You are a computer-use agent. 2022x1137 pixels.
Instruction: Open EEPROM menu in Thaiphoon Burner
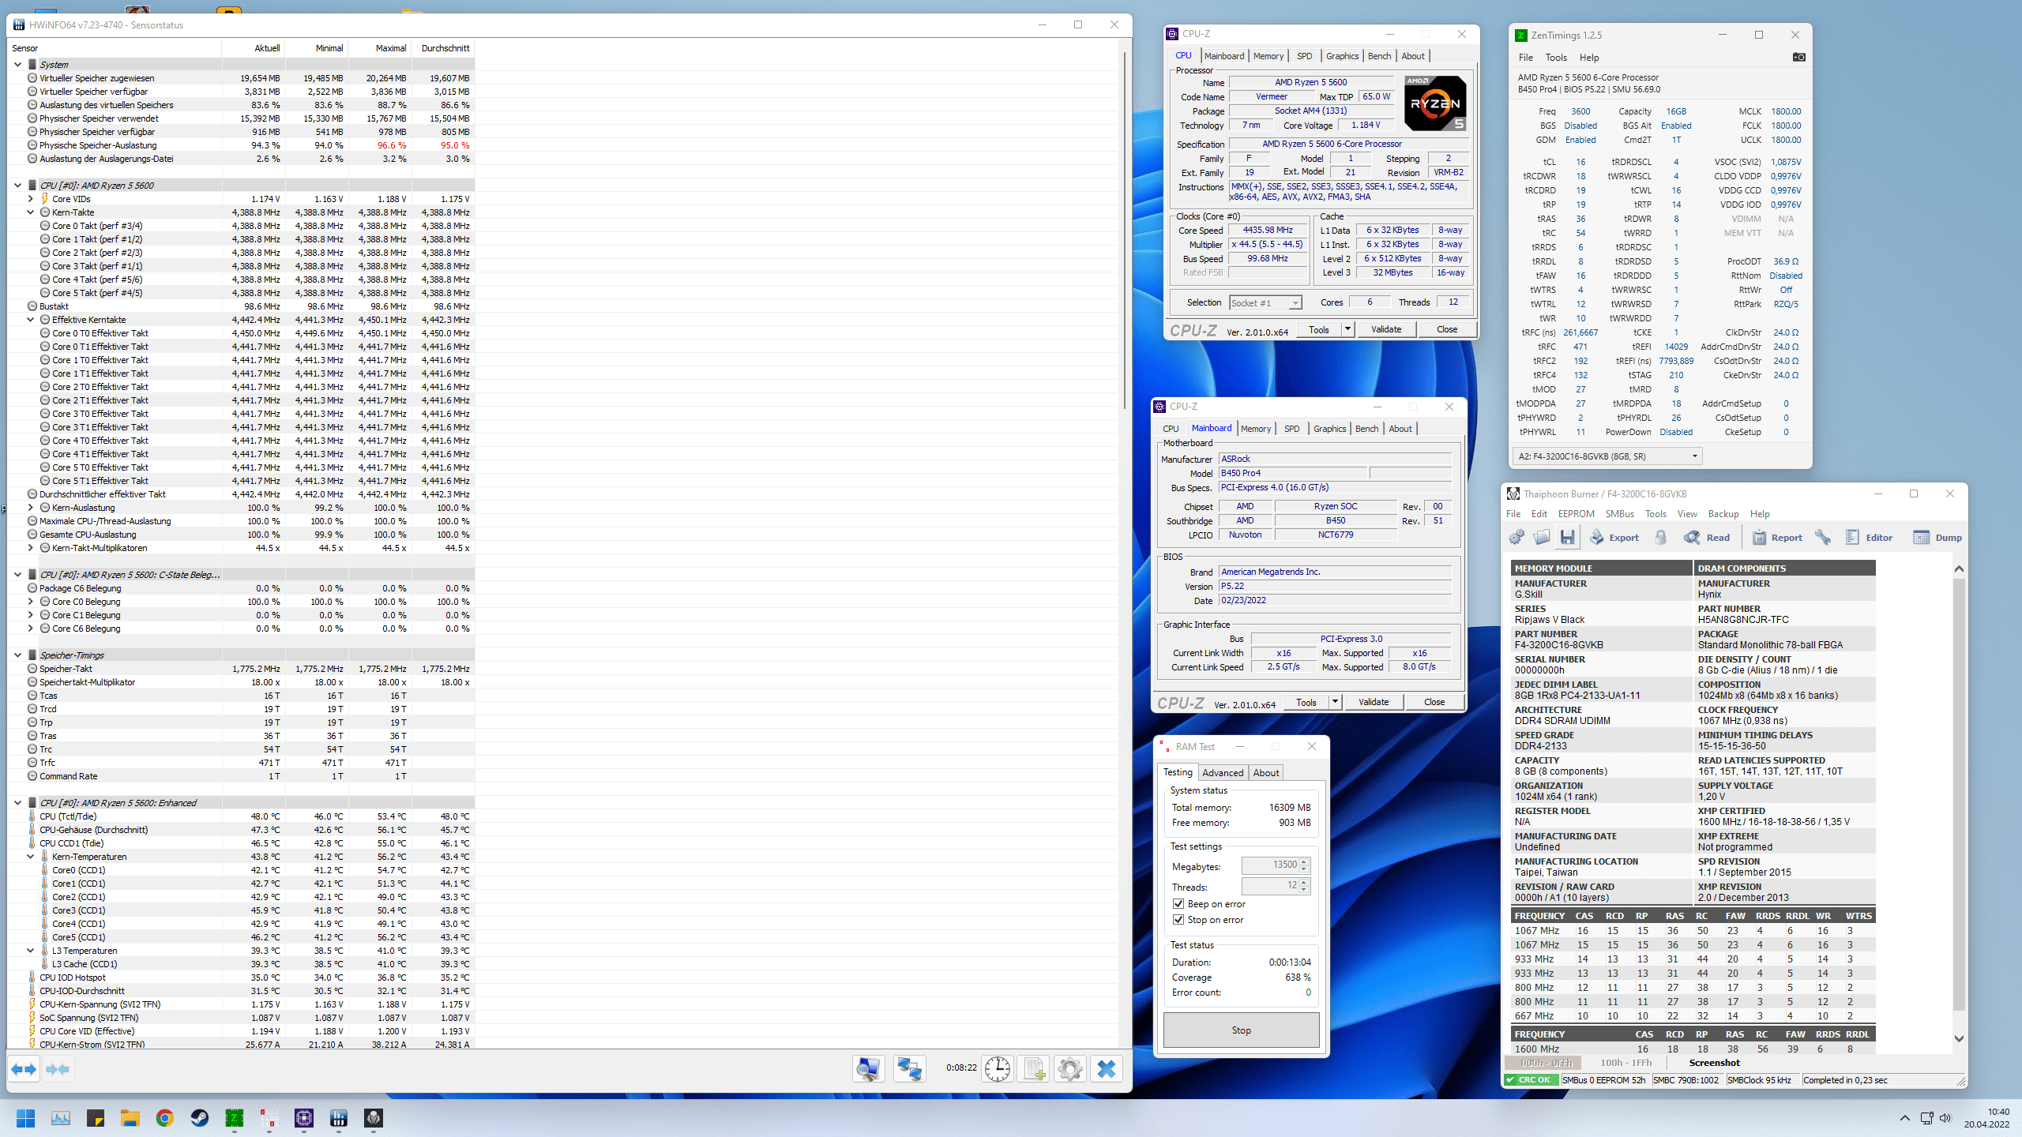click(x=1576, y=514)
